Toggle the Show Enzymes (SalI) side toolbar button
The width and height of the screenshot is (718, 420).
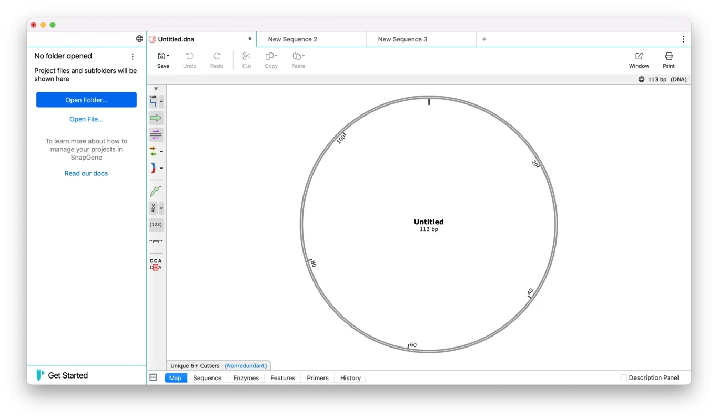click(153, 101)
